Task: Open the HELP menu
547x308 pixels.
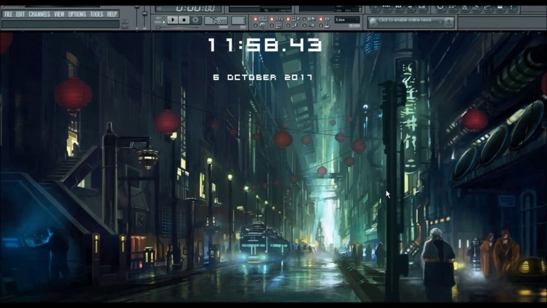Action: [x=112, y=14]
